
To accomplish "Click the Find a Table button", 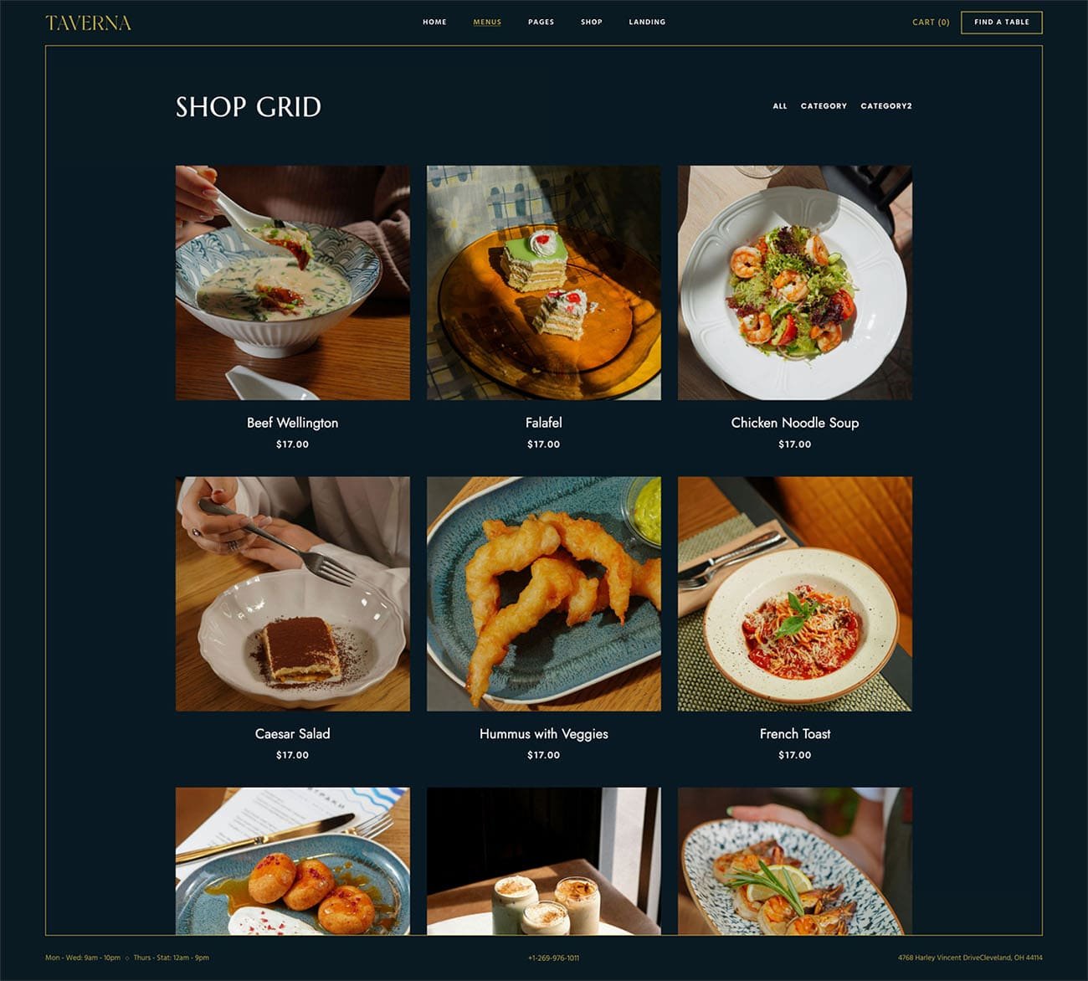I will point(1002,23).
